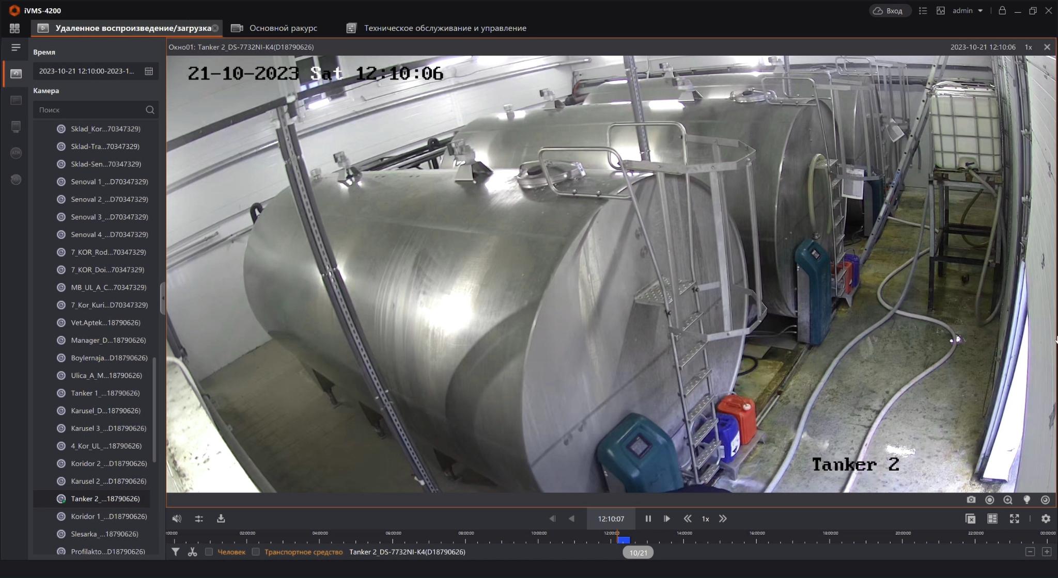The image size is (1058, 578).
Task: Click the scissors clip icon
Action: pyautogui.click(x=193, y=552)
